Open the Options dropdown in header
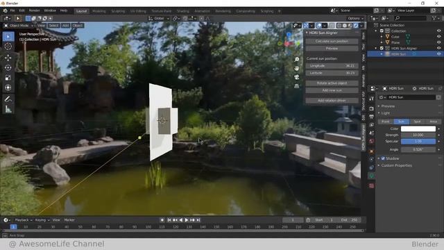 (x=355, y=18)
